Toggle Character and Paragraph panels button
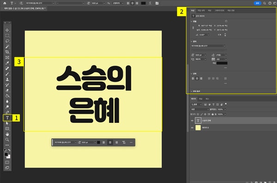This screenshot has width=277, height=183. (x=157, y=3)
